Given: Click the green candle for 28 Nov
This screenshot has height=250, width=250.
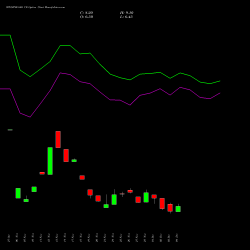Looking at the screenshot, I should click(146, 197).
